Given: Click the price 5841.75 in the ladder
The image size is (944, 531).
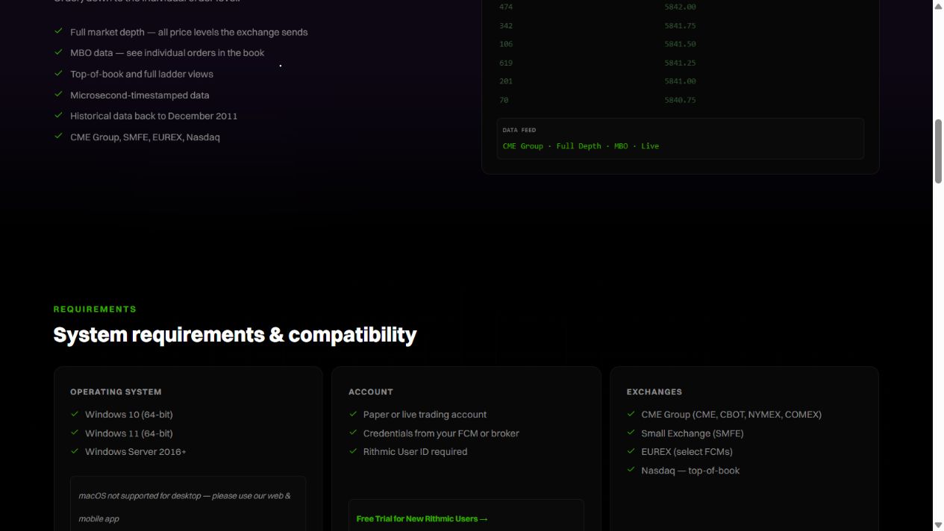Looking at the screenshot, I should point(680,25).
